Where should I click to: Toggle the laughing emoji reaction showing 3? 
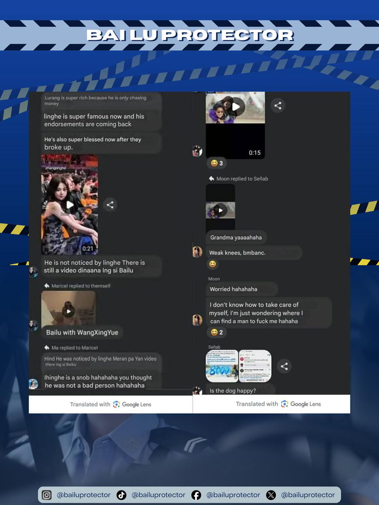216,163
